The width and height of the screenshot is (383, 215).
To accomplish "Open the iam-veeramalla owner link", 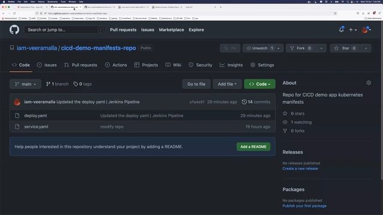I will click(37, 48).
